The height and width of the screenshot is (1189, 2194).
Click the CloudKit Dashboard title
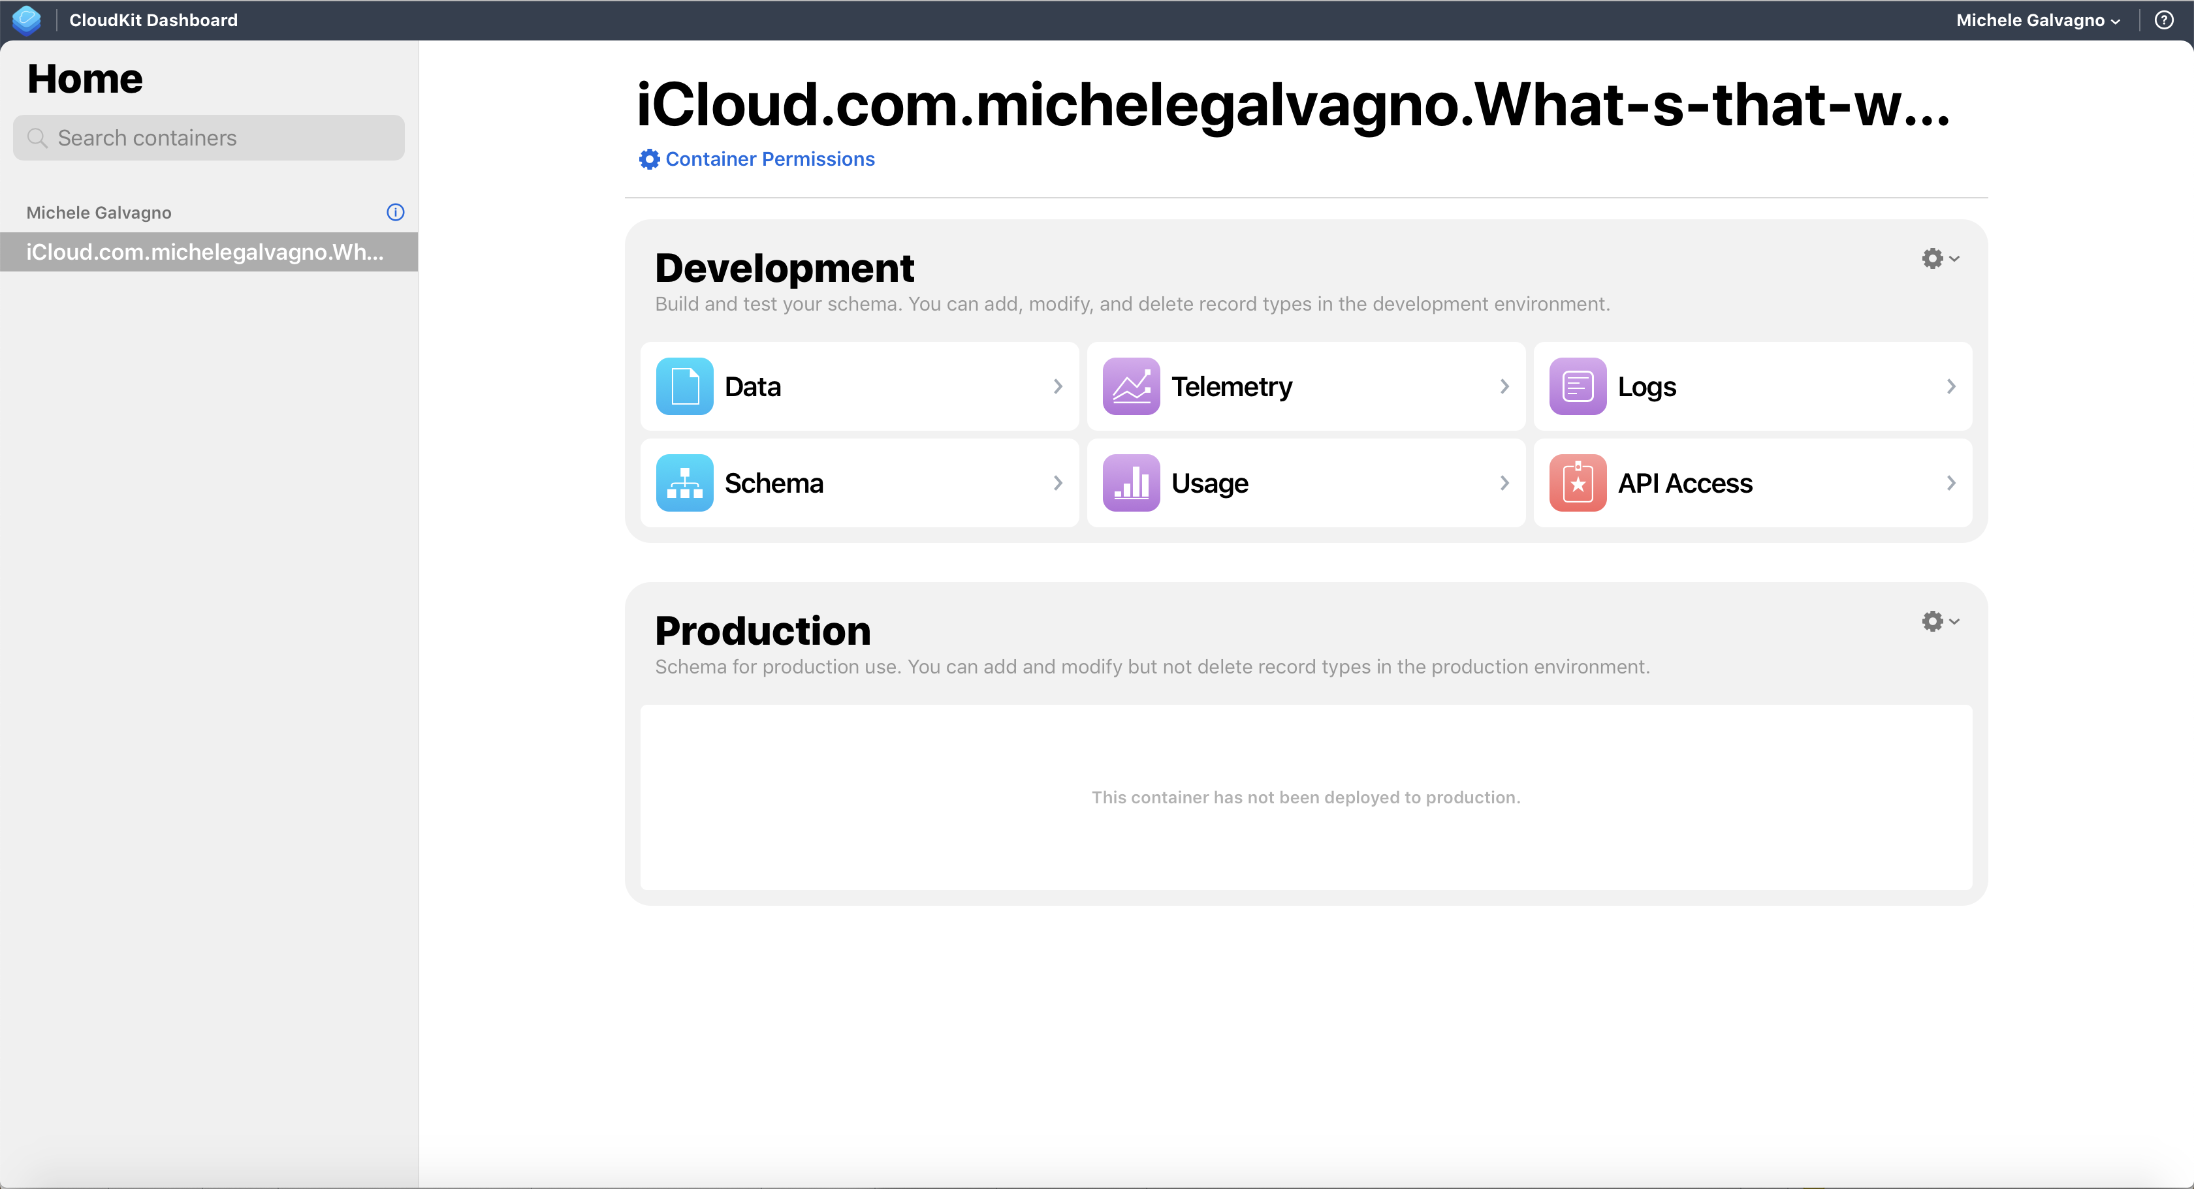153,20
